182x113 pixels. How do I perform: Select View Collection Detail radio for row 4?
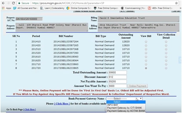click(x=166, y=53)
